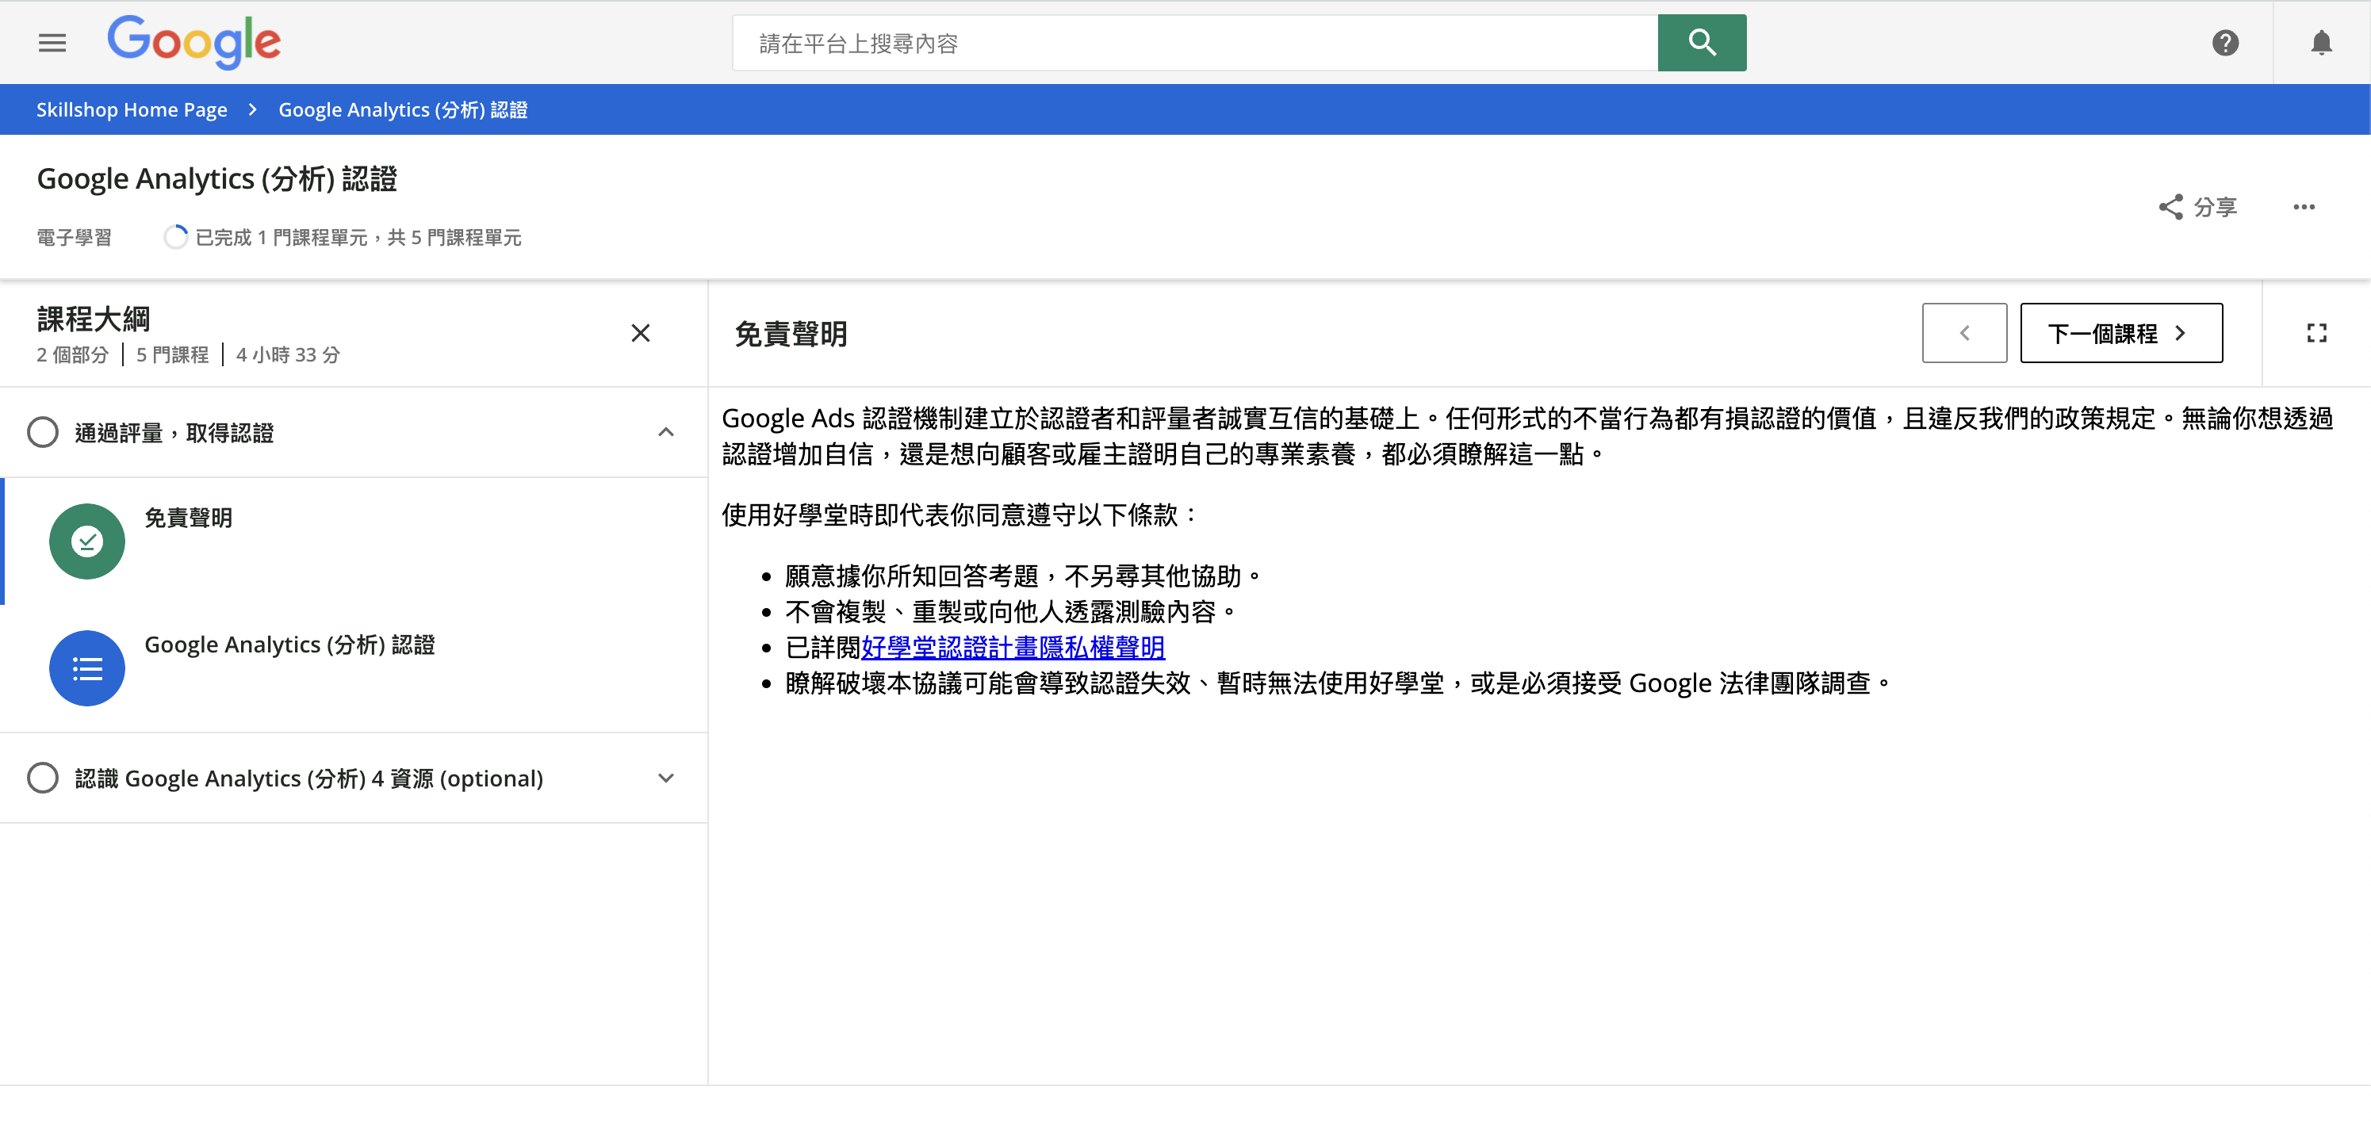2371x1121 pixels.
Task: Select Google Analytics (分析) 認證 breadcrumb item
Action: pos(402,109)
